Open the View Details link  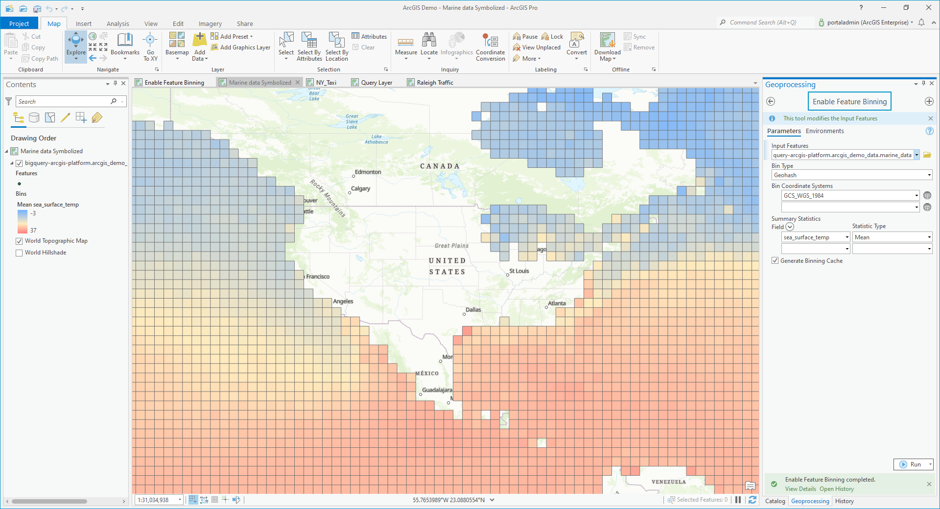click(x=800, y=489)
